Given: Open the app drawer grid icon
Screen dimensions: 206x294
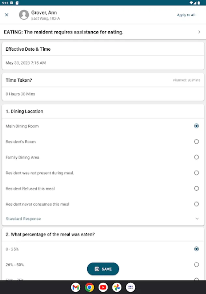Looking at the screenshot, I should point(130,287).
